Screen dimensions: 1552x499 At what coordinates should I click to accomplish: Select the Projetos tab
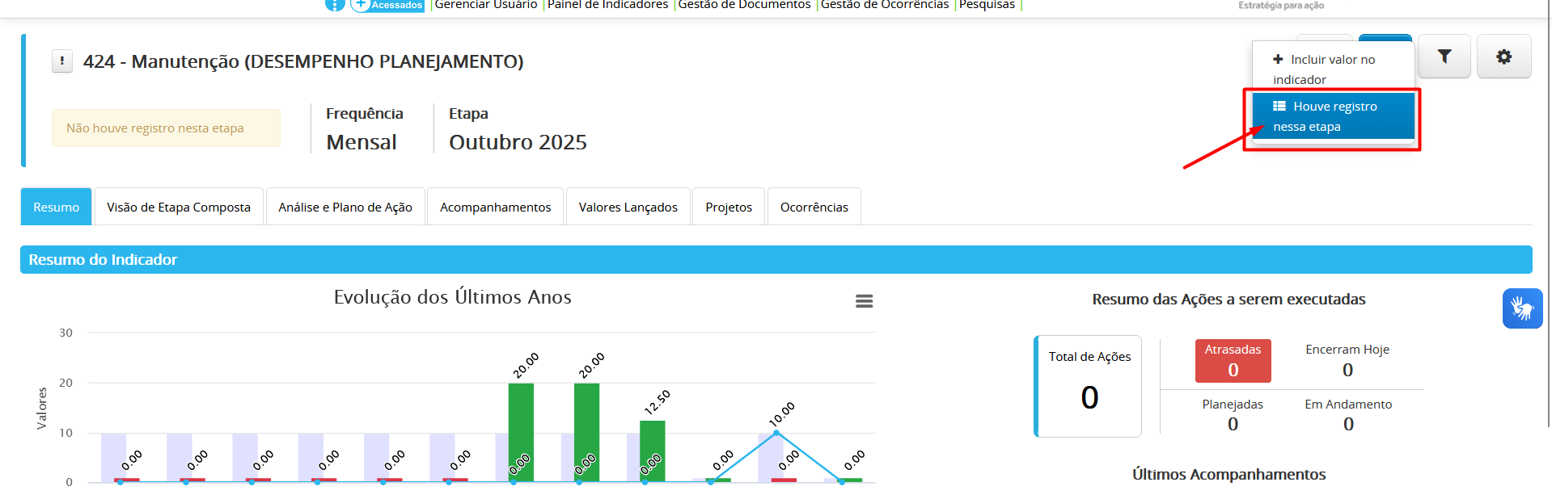point(728,208)
